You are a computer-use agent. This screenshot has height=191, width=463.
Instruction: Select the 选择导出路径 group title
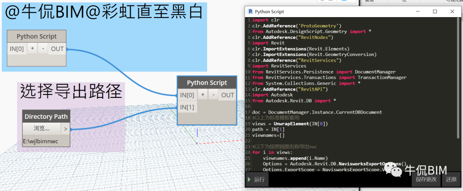(71, 92)
